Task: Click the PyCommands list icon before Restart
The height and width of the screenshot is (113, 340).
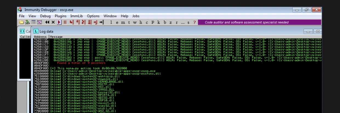Action: [39, 22]
